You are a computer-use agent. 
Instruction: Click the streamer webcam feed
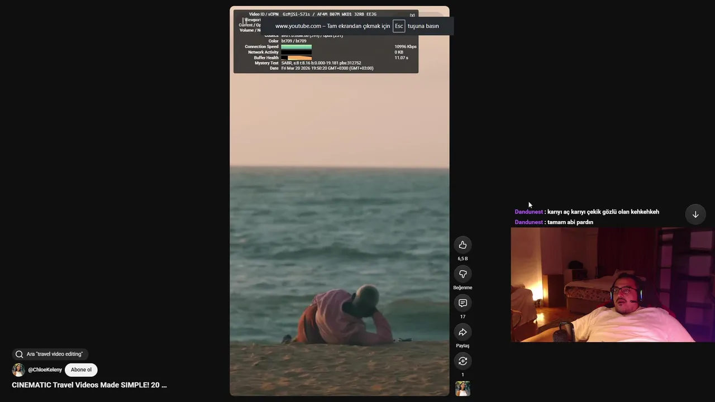(x=612, y=285)
